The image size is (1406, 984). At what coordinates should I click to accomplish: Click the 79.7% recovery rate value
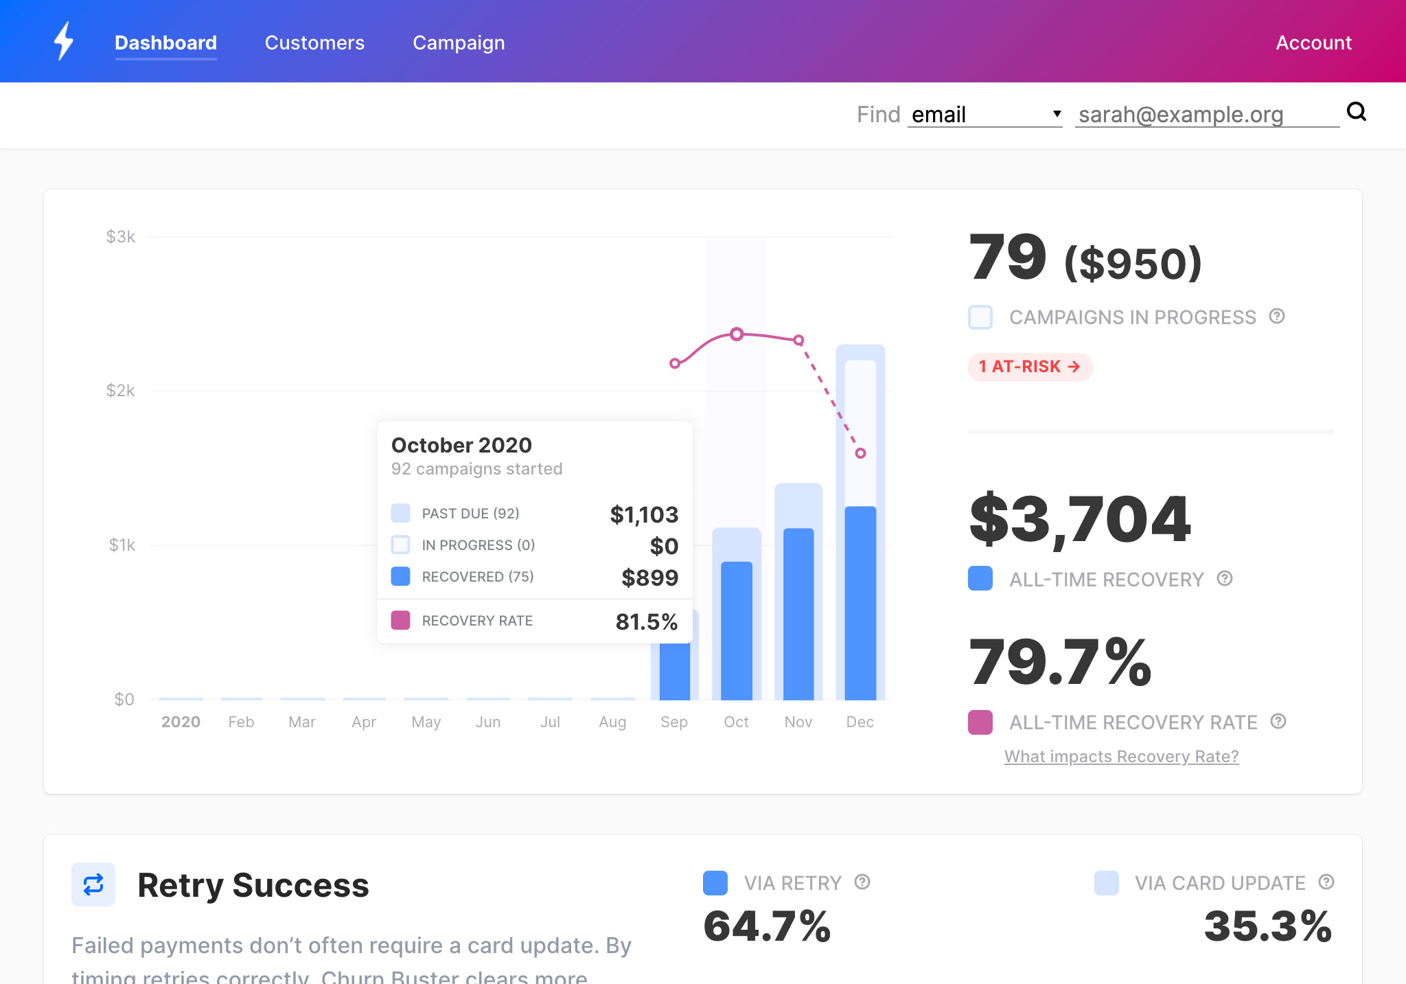[x=1059, y=661]
